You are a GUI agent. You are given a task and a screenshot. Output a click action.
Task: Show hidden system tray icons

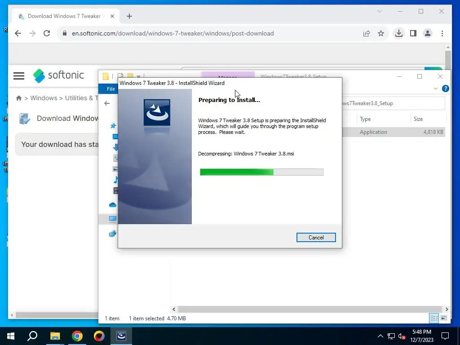click(x=380, y=336)
